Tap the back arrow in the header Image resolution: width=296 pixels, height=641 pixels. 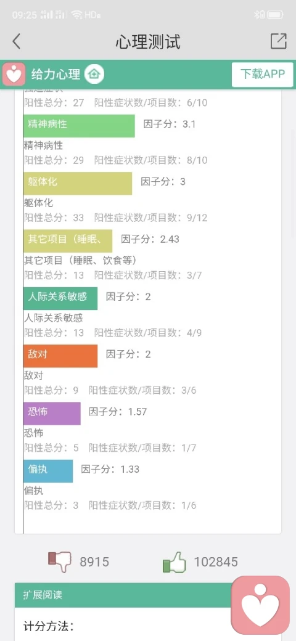[x=17, y=42]
